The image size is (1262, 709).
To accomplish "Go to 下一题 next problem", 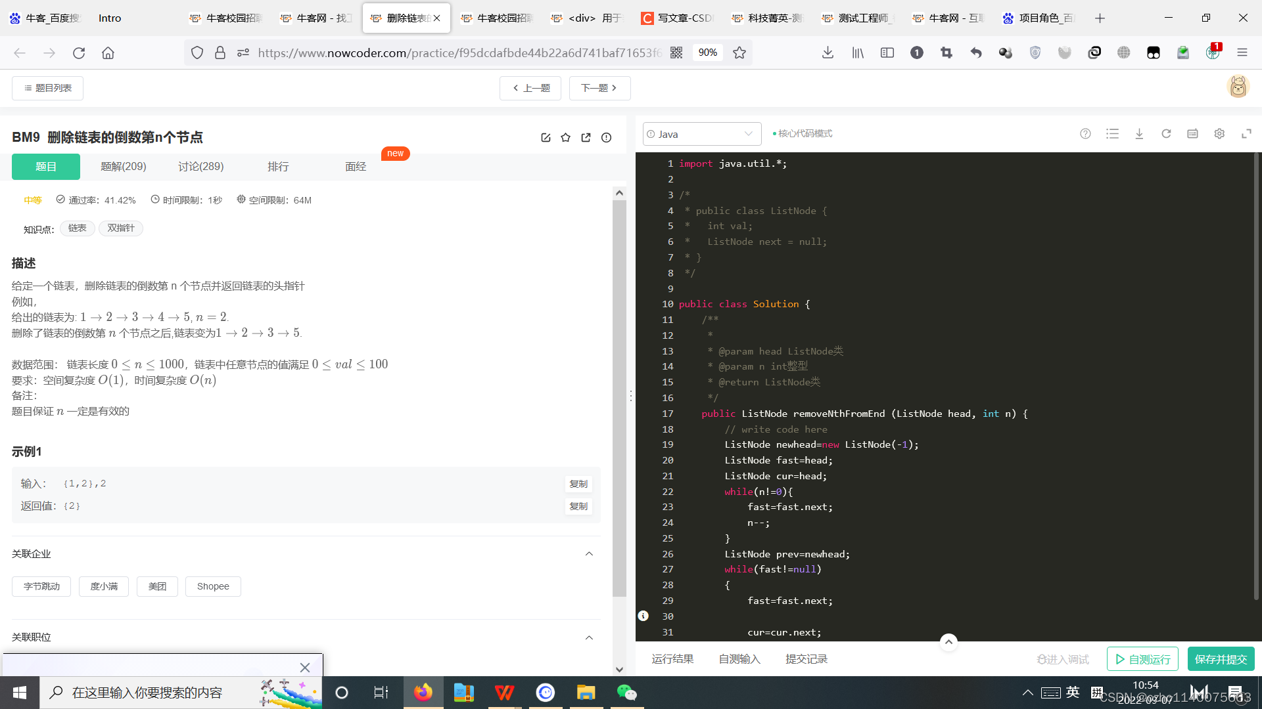I will click(599, 88).
